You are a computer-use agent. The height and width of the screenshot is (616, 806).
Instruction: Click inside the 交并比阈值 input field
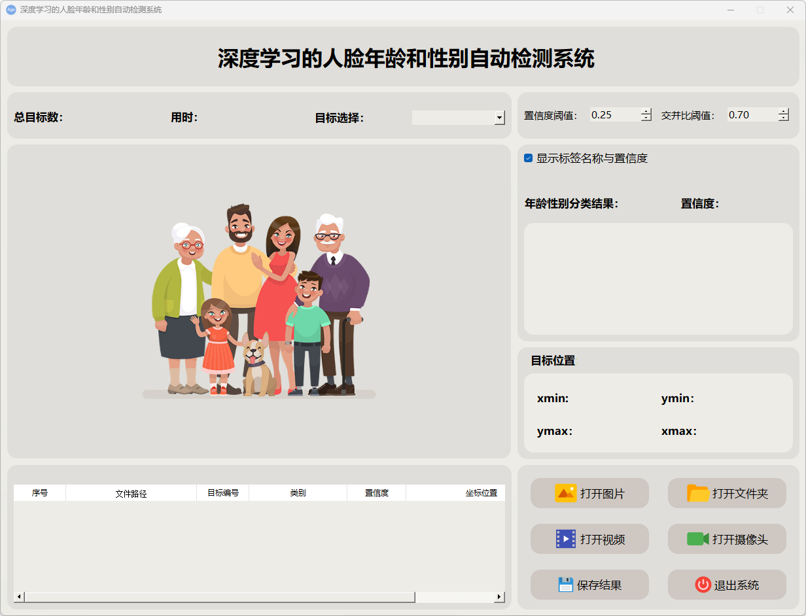click(751, 115)
